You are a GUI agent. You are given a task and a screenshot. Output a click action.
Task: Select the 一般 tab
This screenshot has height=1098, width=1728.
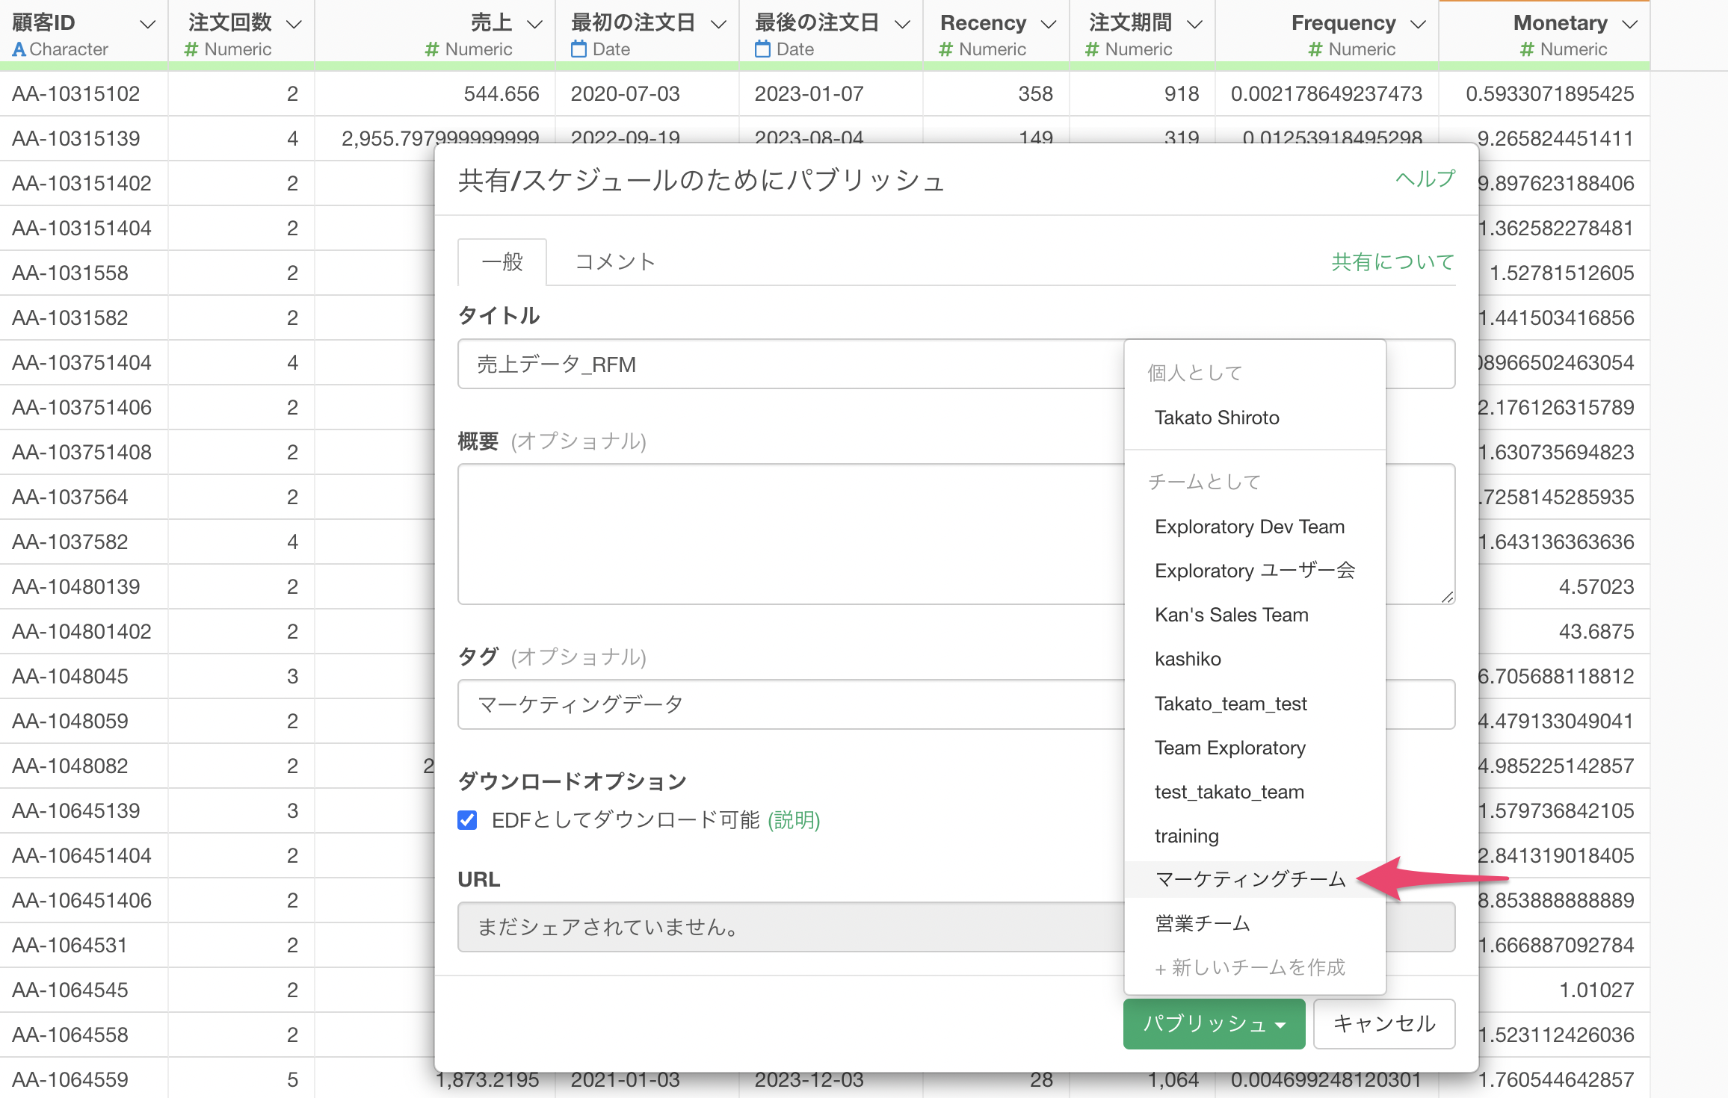pos(502,262)
